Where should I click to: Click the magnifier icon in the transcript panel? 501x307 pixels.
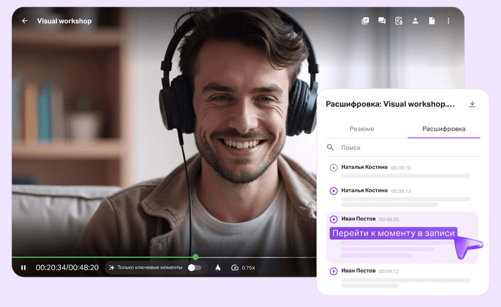point(330,147)
